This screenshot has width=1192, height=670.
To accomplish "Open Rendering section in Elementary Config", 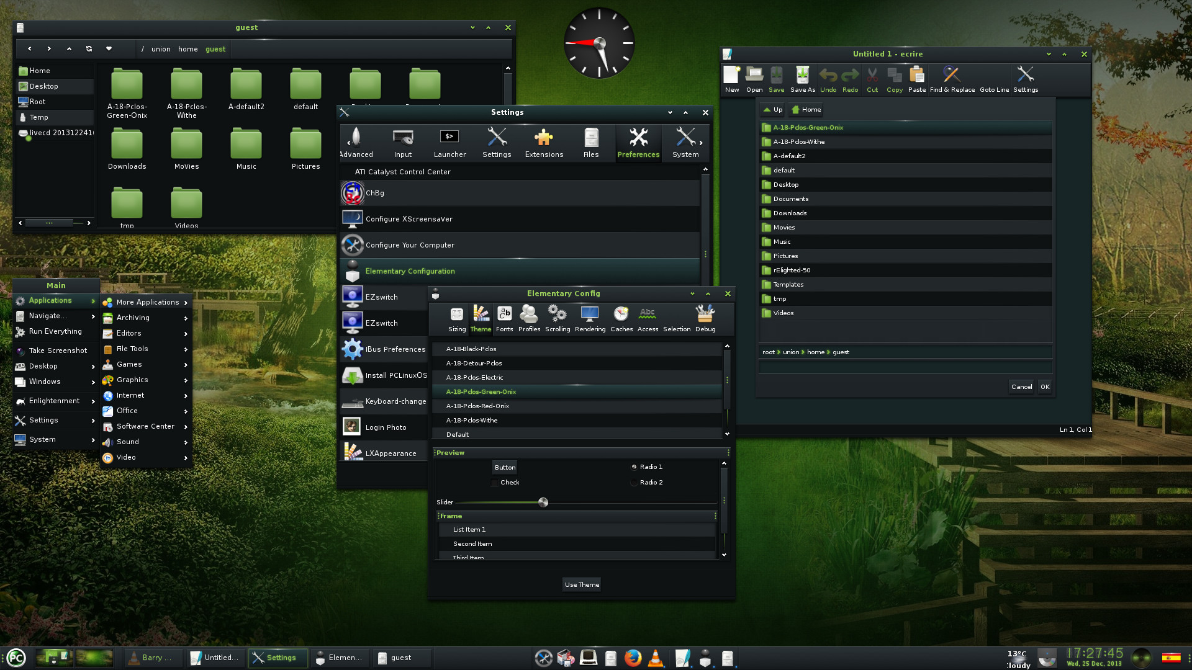I will [590, 319].
